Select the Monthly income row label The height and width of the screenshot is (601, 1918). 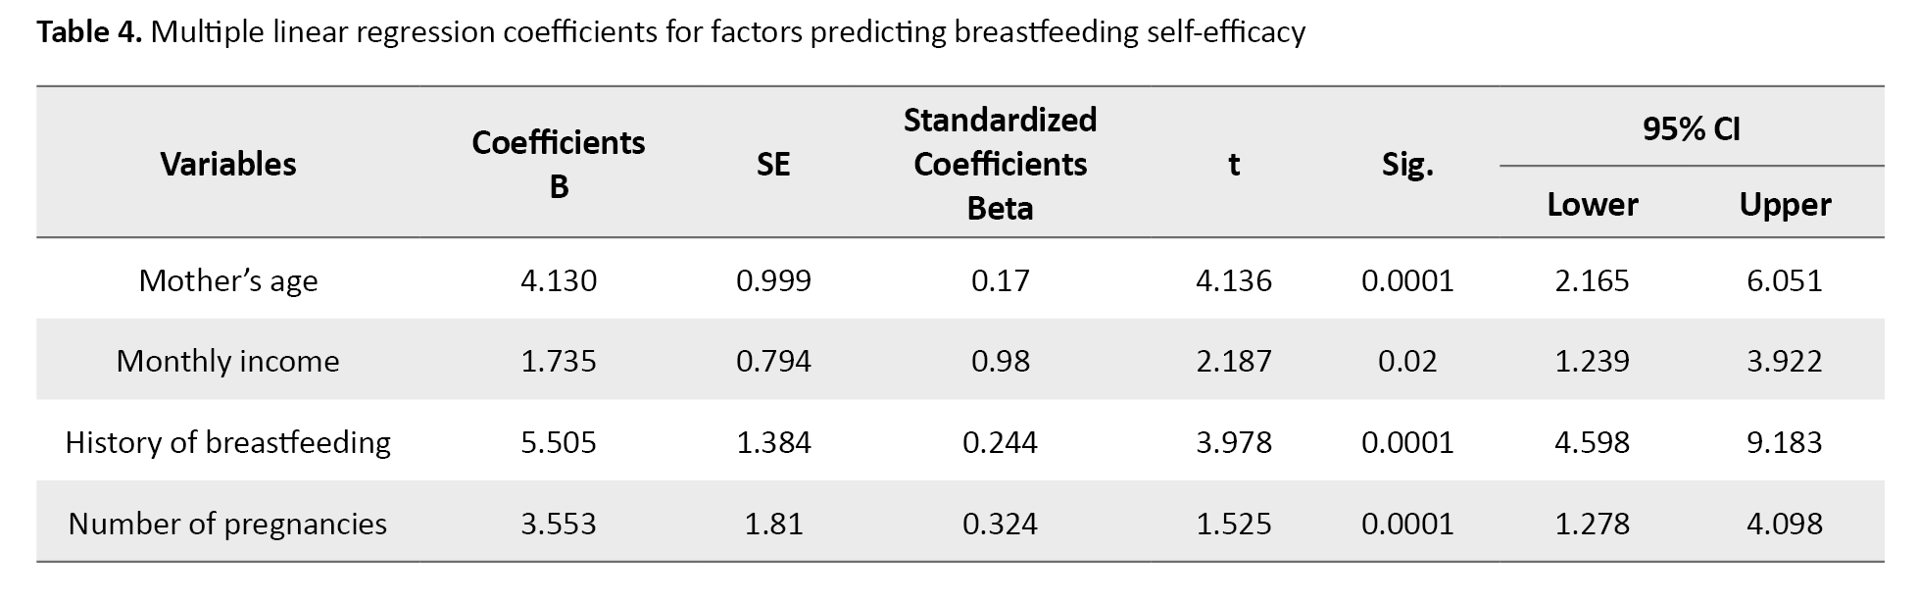pyautogui.click(x=228, y=361)
